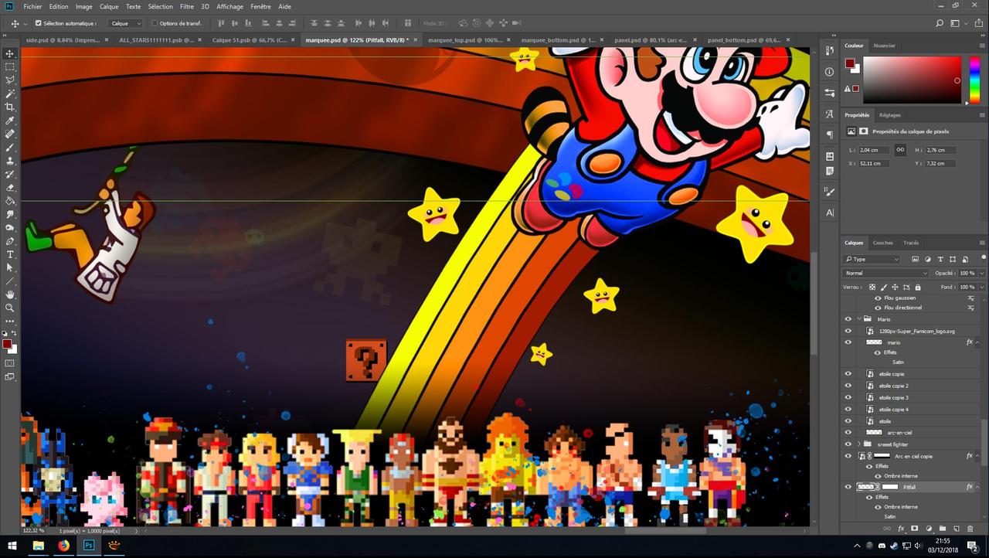Pick a color in the Couleur field
The width and height of the screenshot is (989, 558).
point(913,80)
